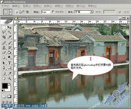The height and width of the screenshot is (109, 131).
Task: Select the Blur tool
Action: click(4, 57)
